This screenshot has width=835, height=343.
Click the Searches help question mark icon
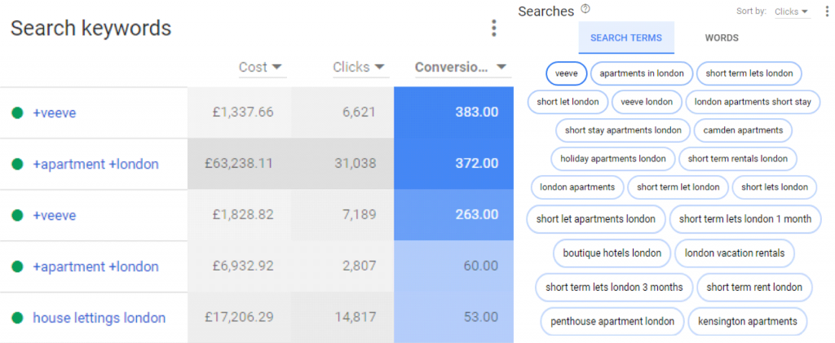pos(585,9)
